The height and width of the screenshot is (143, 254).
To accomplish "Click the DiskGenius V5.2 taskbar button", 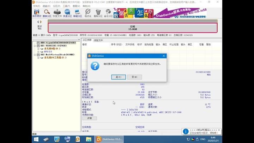I will pyautogui.click(x=109, y=139).
